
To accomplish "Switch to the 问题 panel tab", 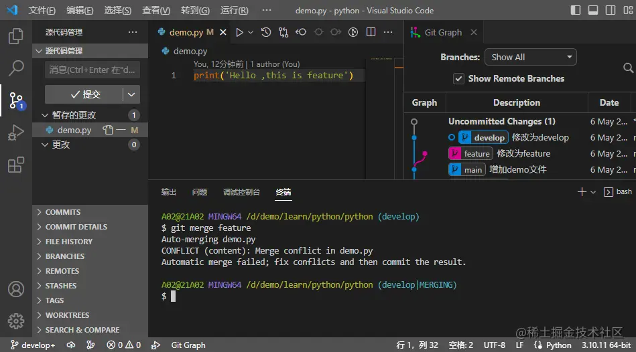I will tap(200, 192).
